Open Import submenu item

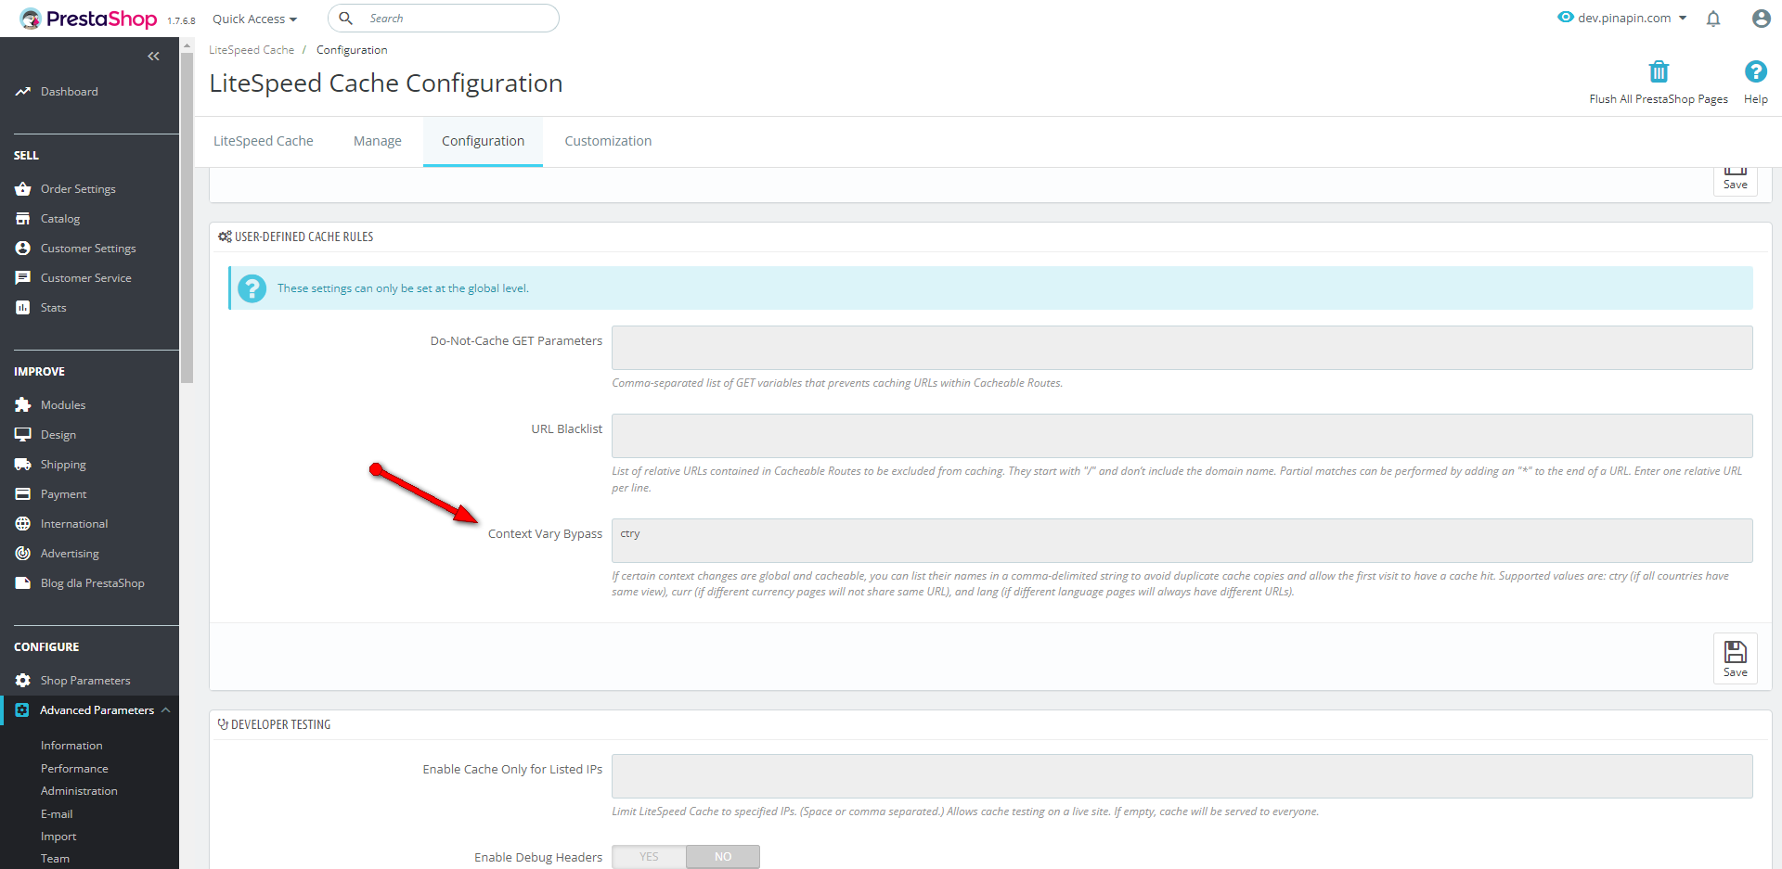pyautogui.click(x=58, y=837)
